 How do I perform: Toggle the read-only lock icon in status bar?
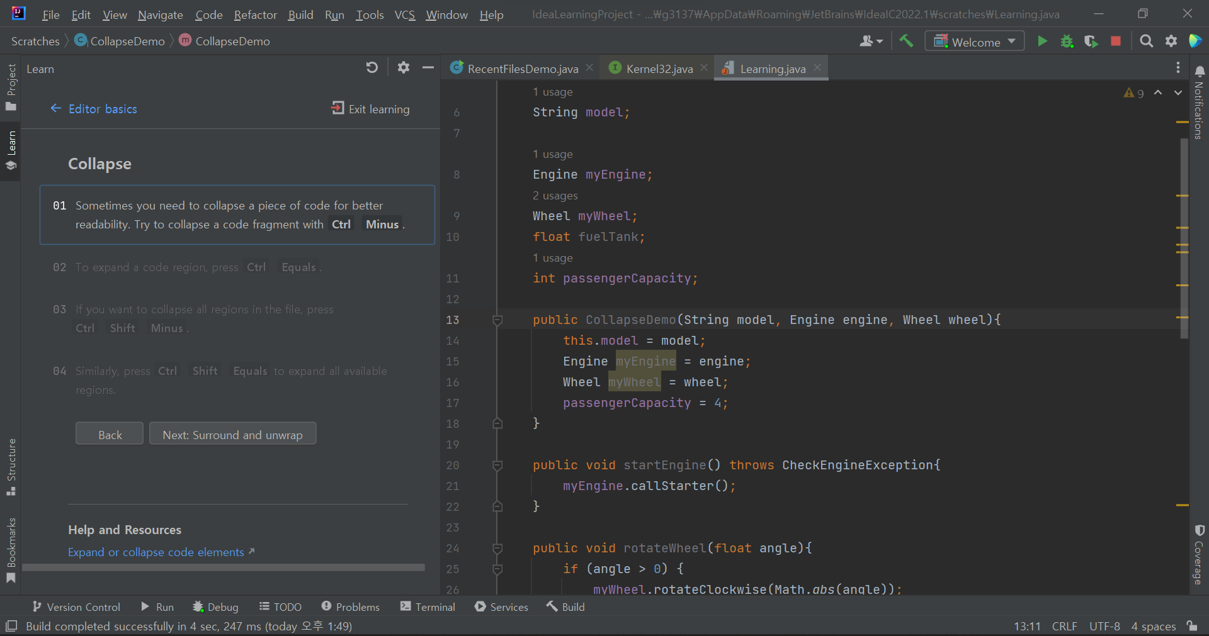click(1192, 626)
